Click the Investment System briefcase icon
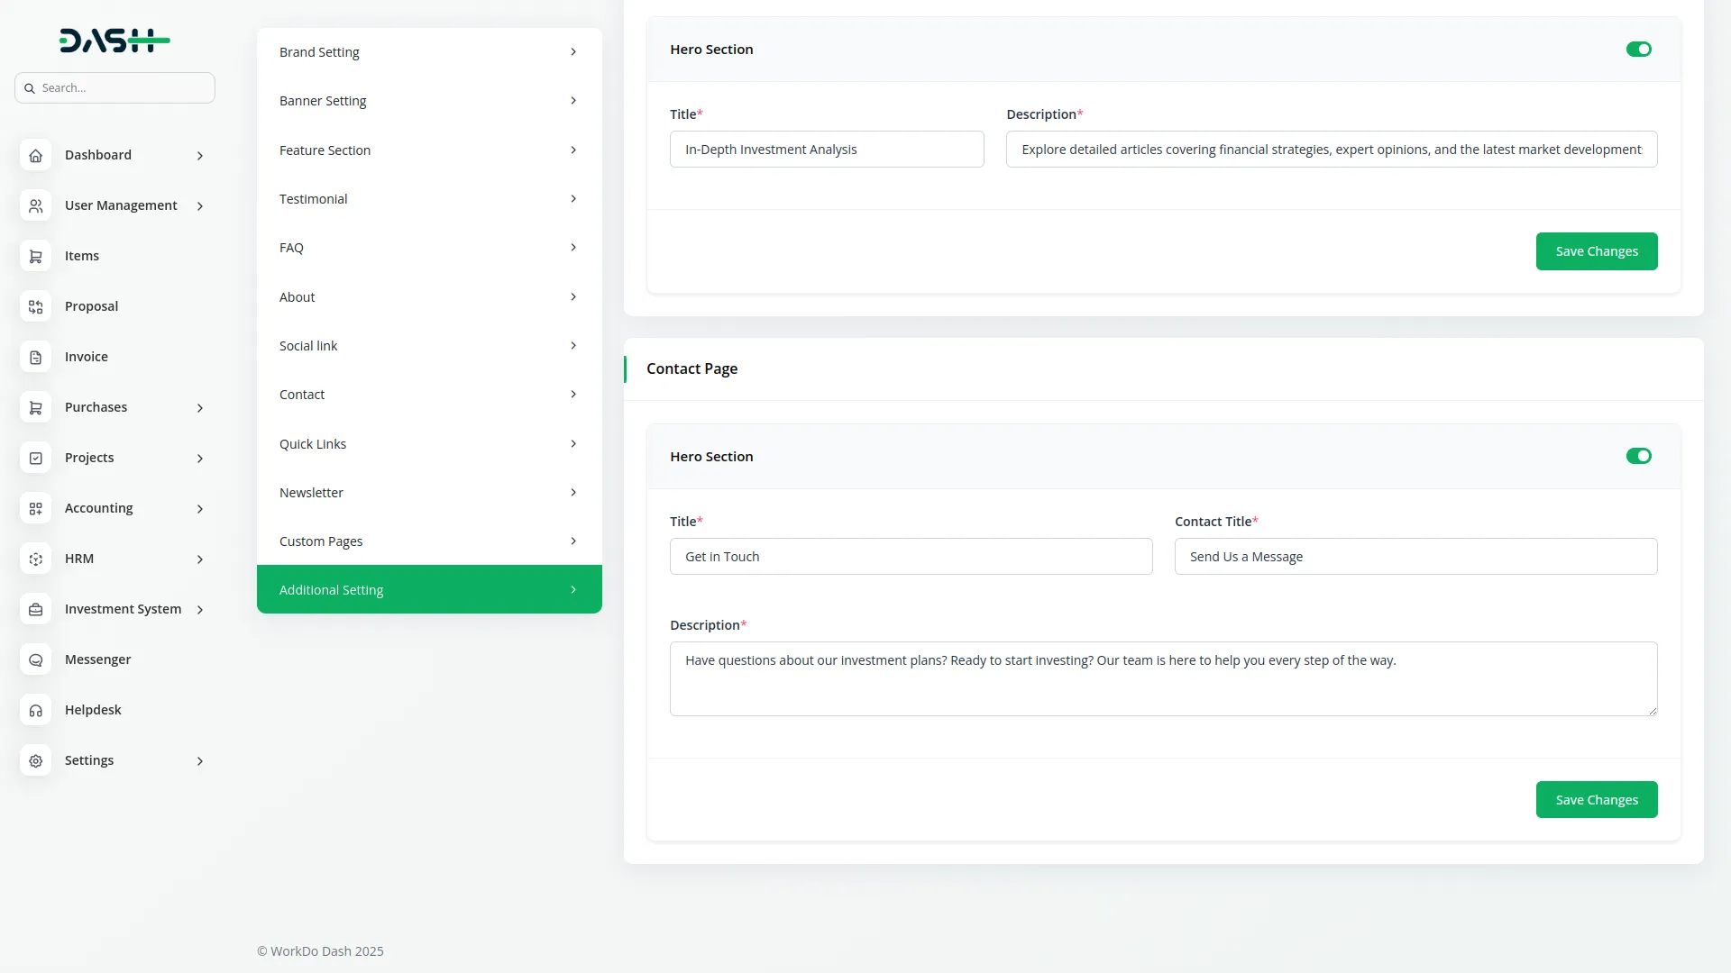This screenshot has height=973, width=1731. (x=35, y=609)
